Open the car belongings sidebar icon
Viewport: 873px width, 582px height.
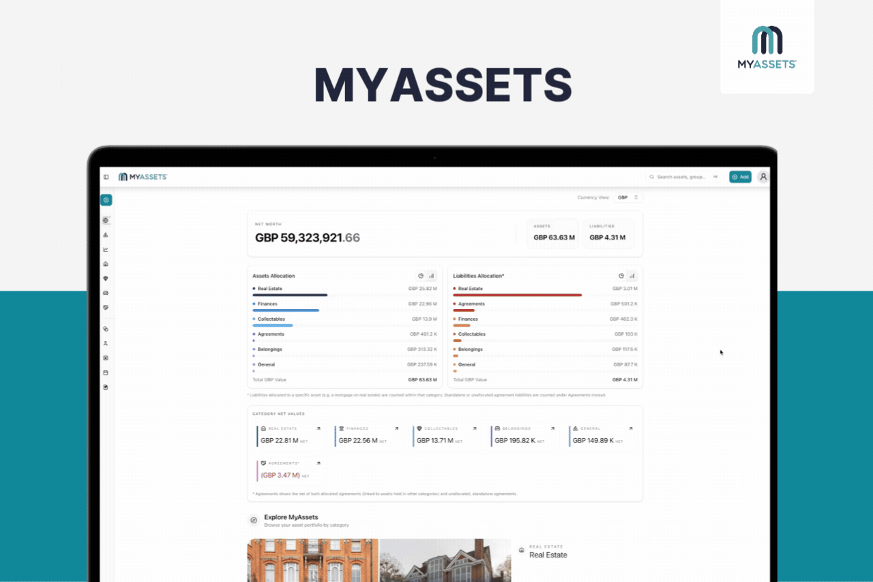[x=106, y=293]
